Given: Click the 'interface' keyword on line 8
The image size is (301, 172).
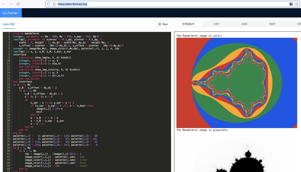Looking at the screenshot, I should pyautogui.click(x=20, y=54).
